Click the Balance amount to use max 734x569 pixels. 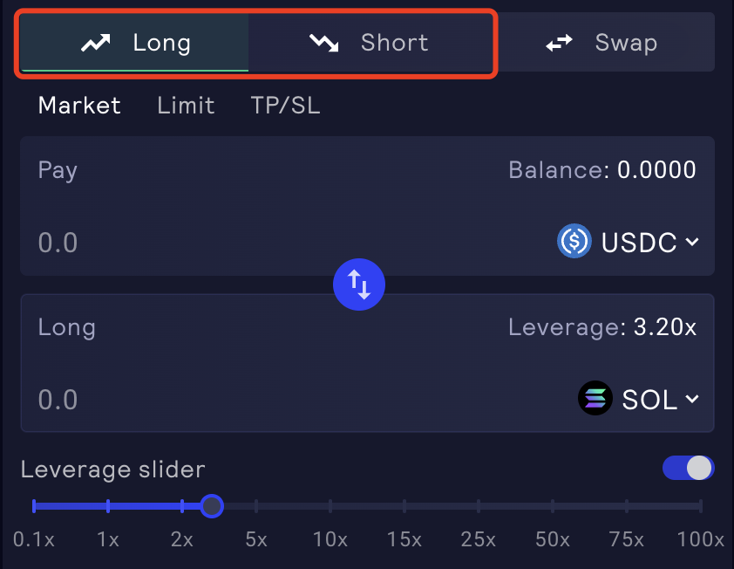(656, 169)
